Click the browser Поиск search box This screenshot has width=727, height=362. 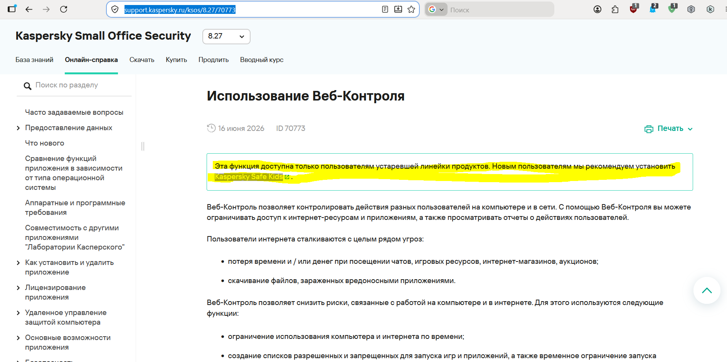[x=500, y=10]
